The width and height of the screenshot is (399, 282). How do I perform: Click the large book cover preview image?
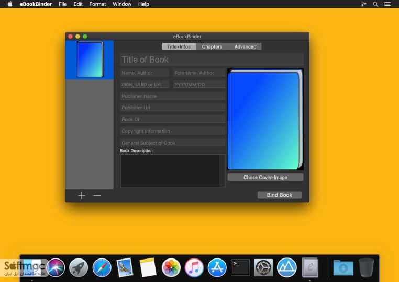(x=265, y=119)
